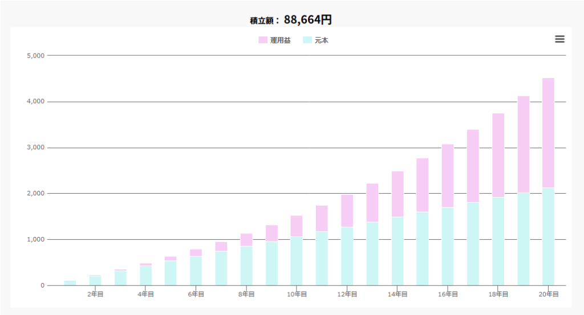Screen dimensions: 584x315
Task: Select the pink 運用益 segment at 10年目
Action: tap(297, 226)
